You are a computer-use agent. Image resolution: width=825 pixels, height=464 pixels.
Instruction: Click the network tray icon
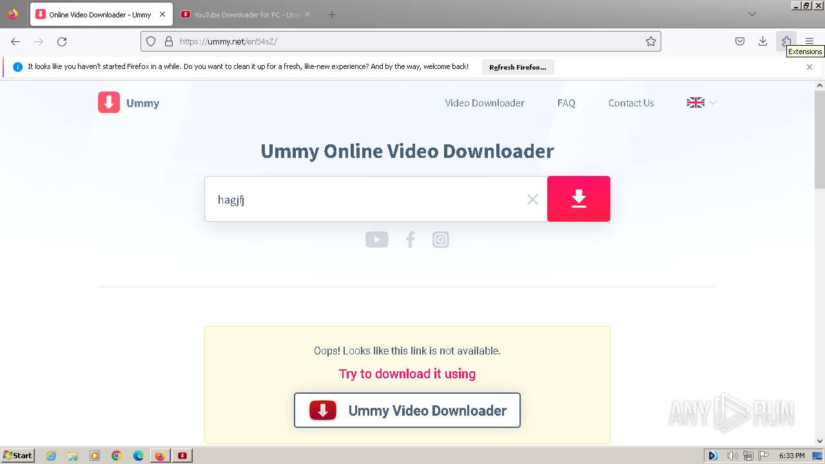pos(748,456)
